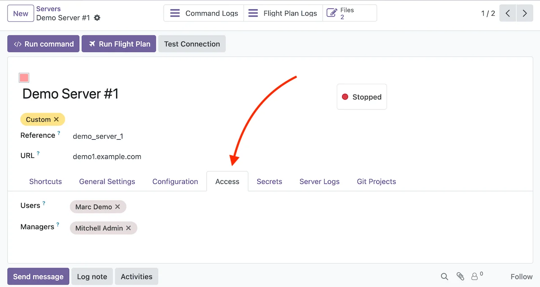Run Test Connection
The height and width of the screenshot is (287, 540).
tap(192, 44)
